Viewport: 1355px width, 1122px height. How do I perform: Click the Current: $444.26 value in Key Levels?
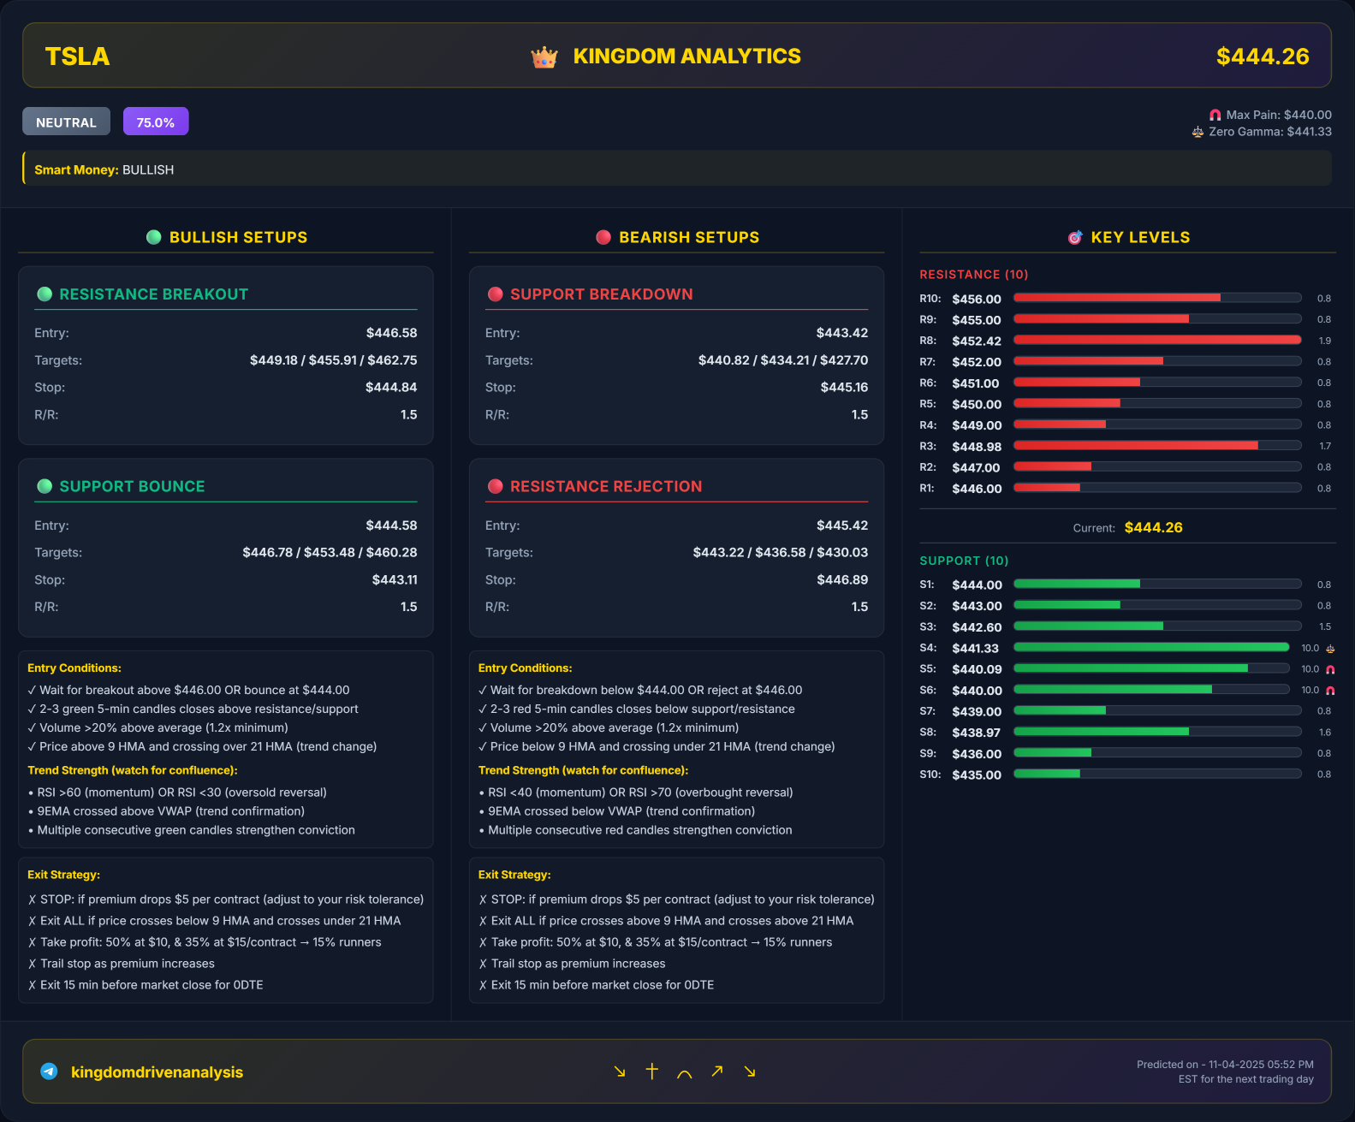click(x=1153, y=527)
